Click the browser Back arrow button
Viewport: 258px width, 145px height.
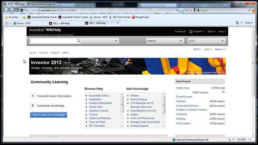tap(6, 10)
